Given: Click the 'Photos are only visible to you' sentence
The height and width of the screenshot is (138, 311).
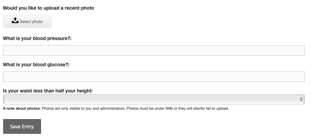Looking at the screenshot, I should coord(84,108).
